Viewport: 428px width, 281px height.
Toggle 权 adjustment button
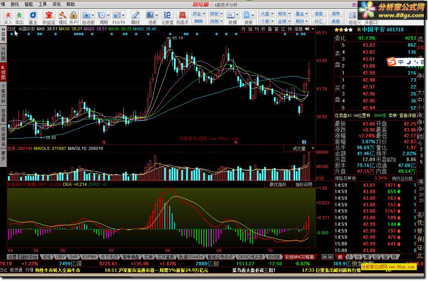[263, 29]
